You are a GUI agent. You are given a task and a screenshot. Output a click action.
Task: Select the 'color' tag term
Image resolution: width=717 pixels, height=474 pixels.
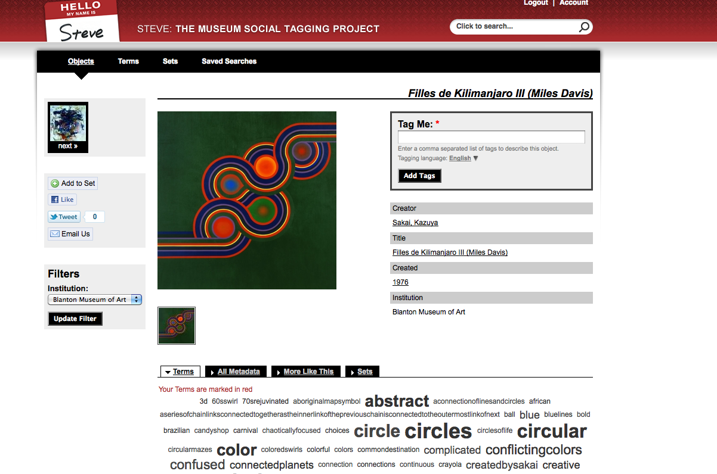[x=237, y=450]
